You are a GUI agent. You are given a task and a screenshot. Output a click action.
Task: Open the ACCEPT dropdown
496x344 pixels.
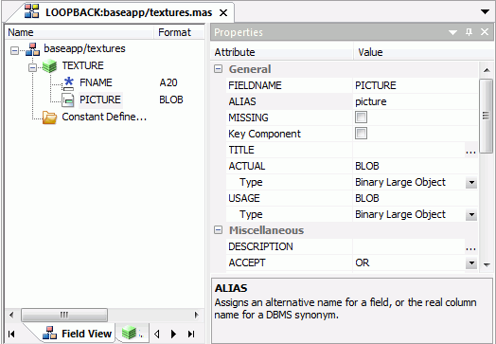coord(471,263)
